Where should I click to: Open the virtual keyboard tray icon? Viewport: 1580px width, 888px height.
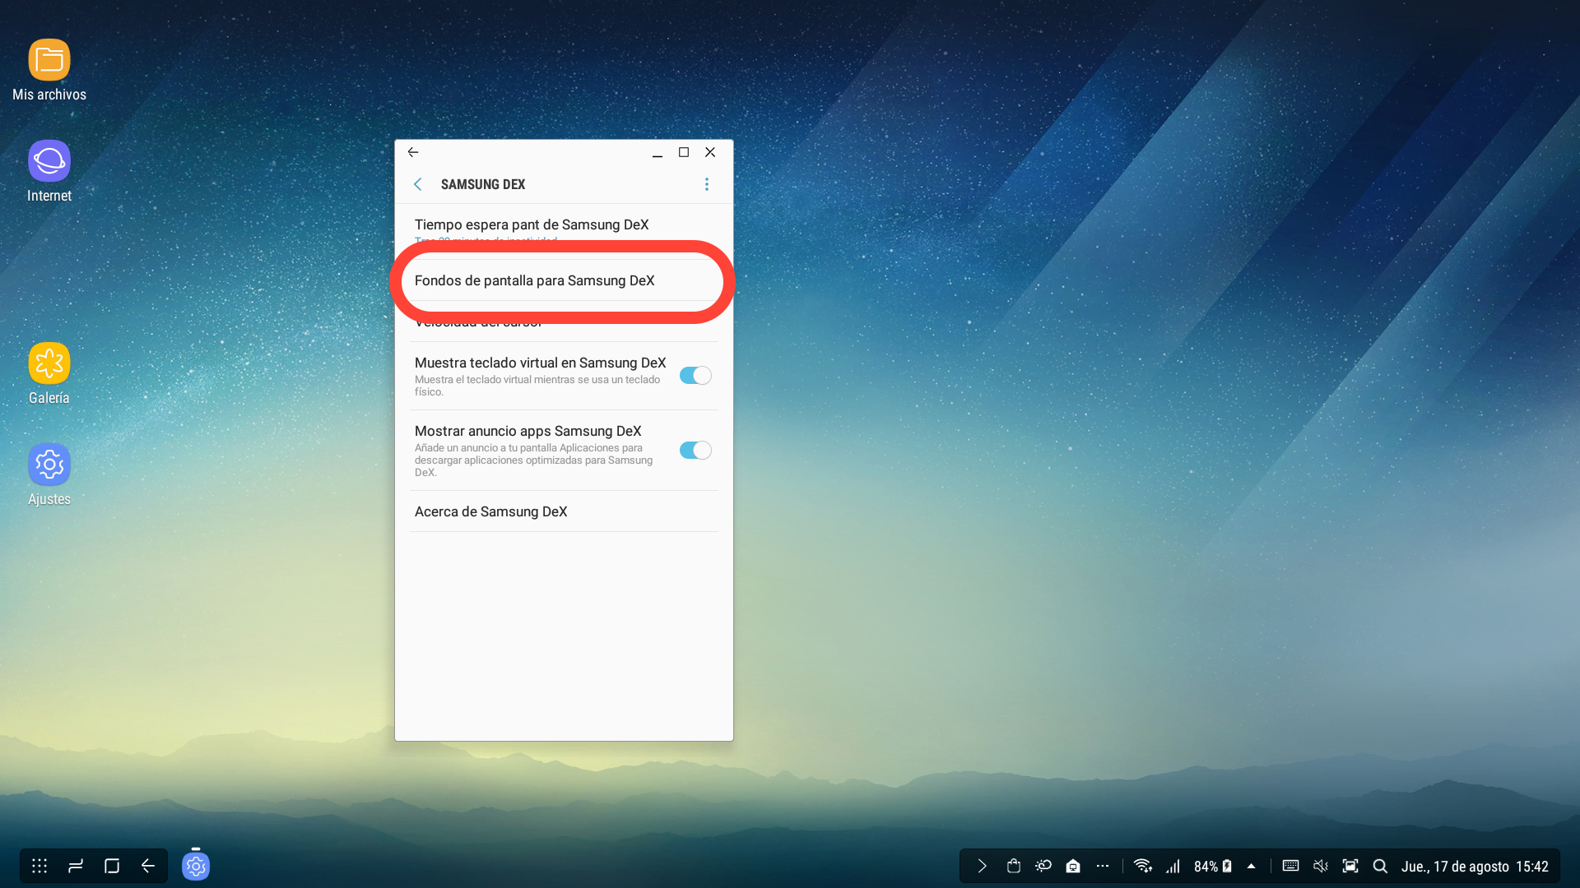1290,866
